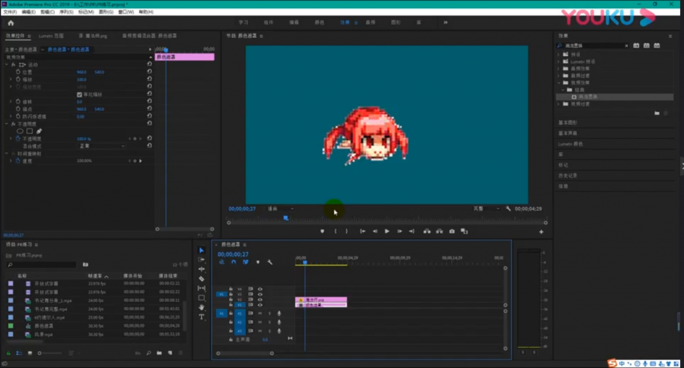Toggle linked selection in timeline
Viewport: 684px width, 368px height.
(246, 262)
